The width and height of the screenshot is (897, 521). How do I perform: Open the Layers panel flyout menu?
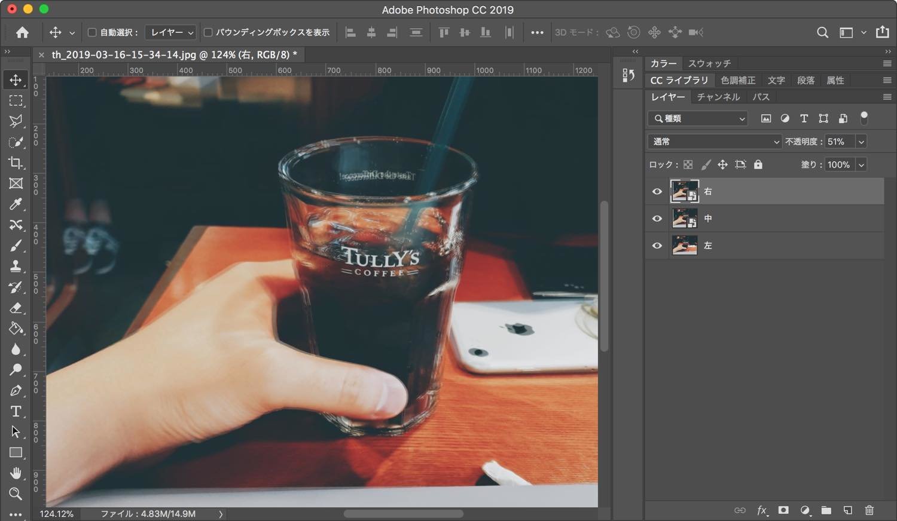pos(887,97)
